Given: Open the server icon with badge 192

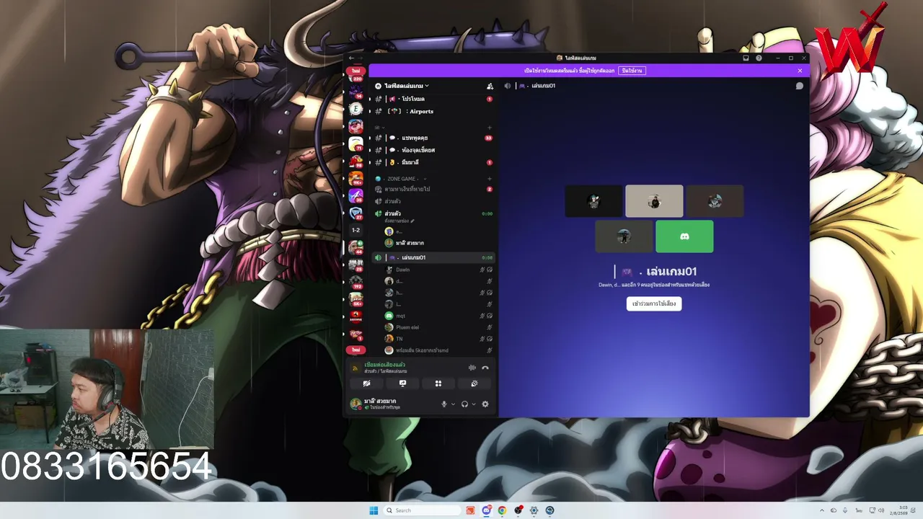Looking at the screenshot, I should coord(355,282).
